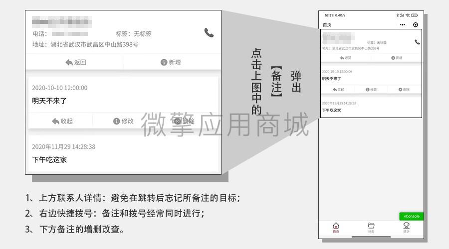The width and height of the screenshot is (449, 249).
Task: Tap 修改 on the phone screen note
Action: pyautogui.click(x=371, y=90)
